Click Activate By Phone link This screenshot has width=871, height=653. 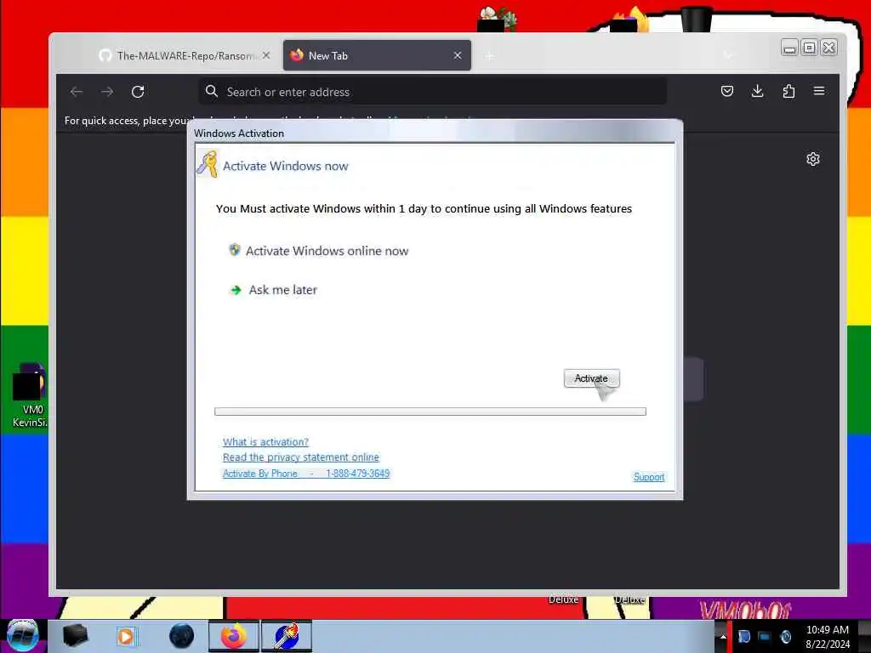pyautogui.click(x=306, y=473)
